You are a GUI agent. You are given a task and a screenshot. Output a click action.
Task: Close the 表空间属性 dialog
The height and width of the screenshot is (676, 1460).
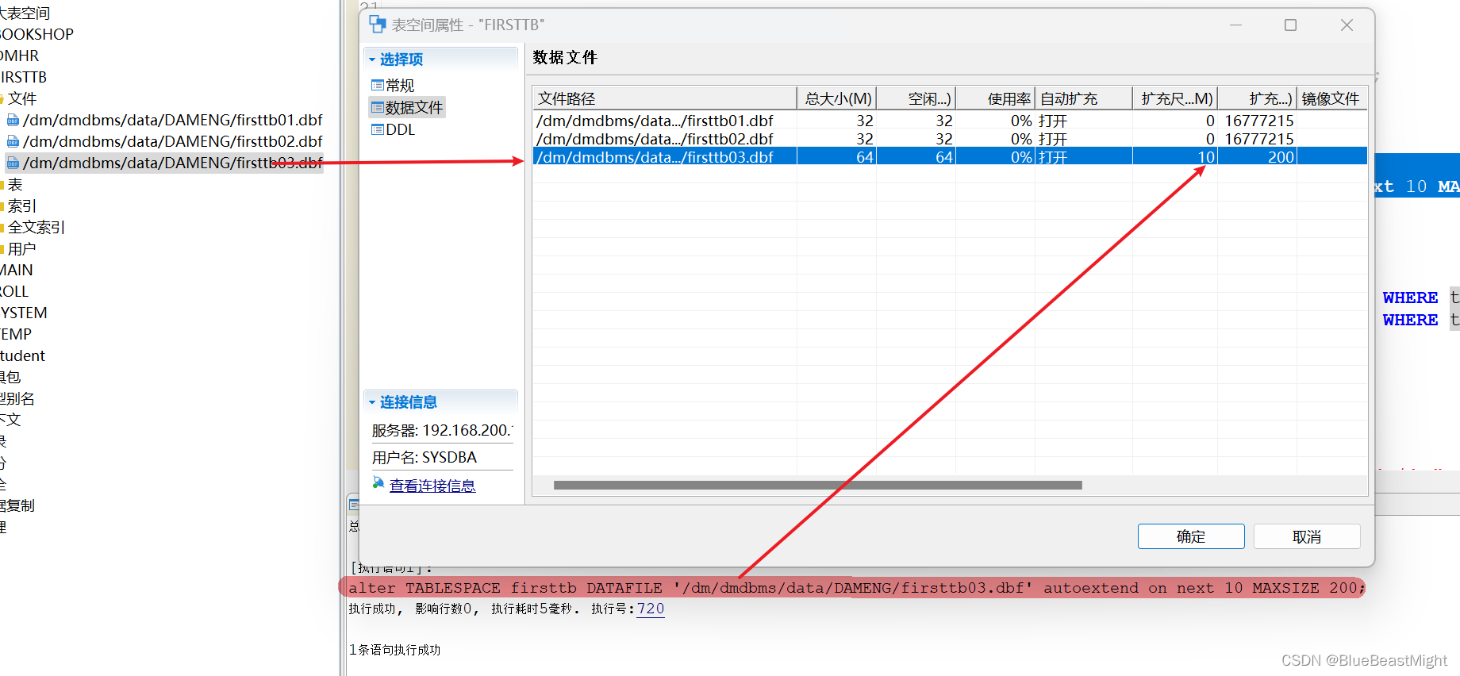tap(1347, 25)
